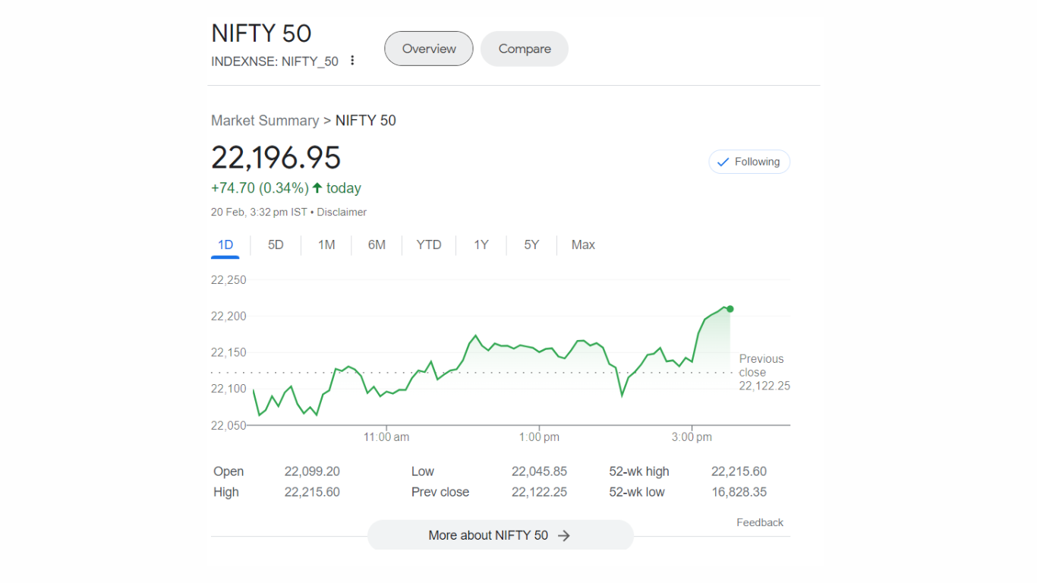The width and height of the screenshot is (1037, 583).
Task: Click the arrow in More about NIFTY 50
Action: (x=564, y=535)
